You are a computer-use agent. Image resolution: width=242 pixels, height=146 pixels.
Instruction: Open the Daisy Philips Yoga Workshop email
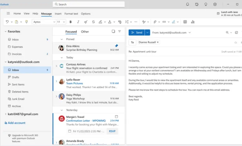(89, 98)
